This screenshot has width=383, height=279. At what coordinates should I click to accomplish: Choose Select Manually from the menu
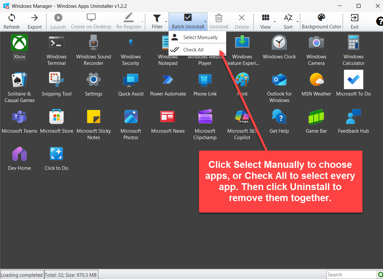click(197, 37)
